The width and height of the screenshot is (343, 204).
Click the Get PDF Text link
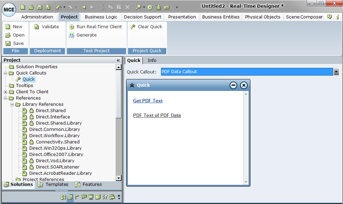point(148,101)
